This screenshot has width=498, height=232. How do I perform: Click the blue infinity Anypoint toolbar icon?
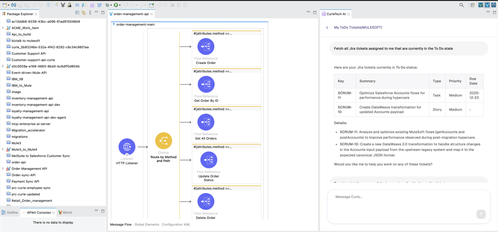[x=14, y=5]
